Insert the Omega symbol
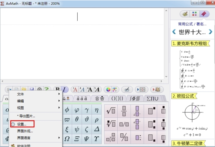This screenshot has width=215, height=147. point(67,139)
